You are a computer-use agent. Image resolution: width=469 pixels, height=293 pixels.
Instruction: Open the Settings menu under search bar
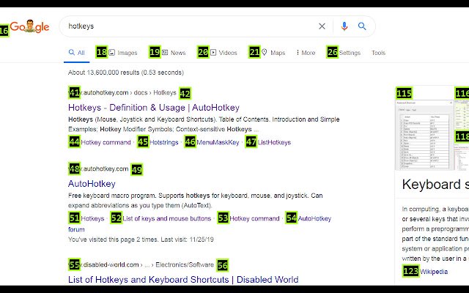tap(350, 53)
